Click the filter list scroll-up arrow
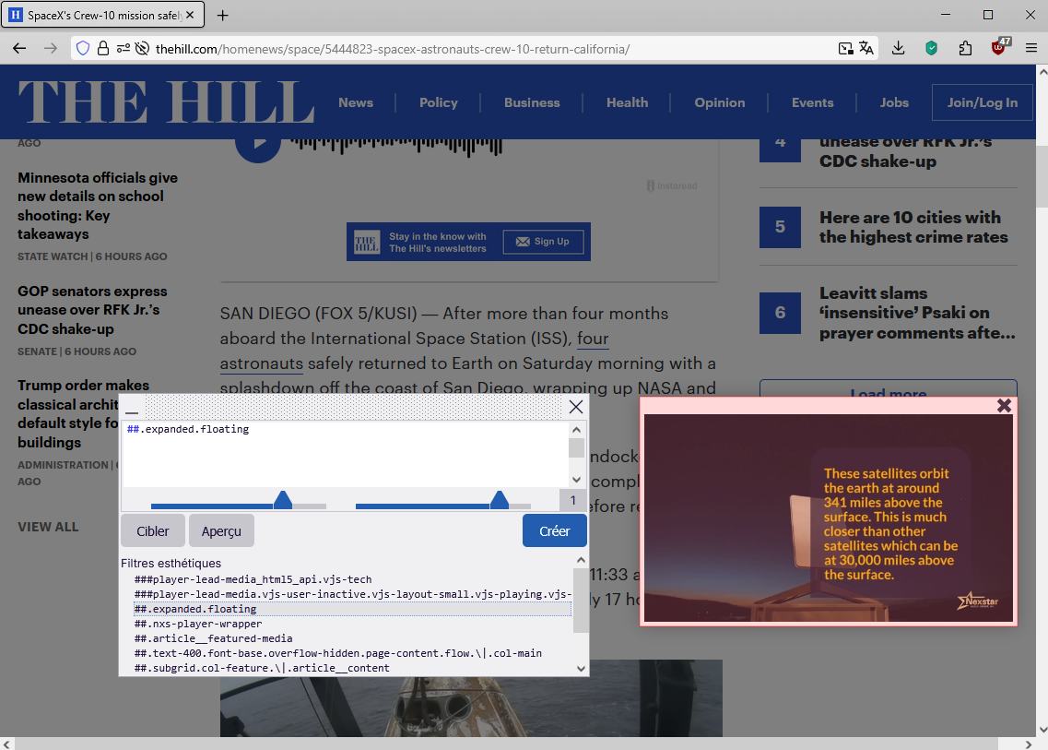Viewport: 1048px width, 750px height. pos(581,560)
